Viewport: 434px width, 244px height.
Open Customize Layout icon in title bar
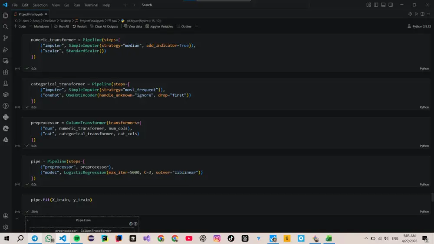[x=368, y=5]
